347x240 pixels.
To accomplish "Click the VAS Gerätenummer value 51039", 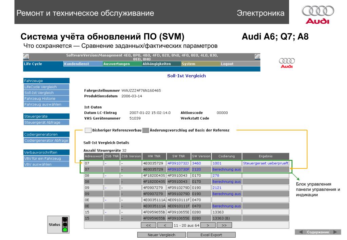I will 135,118.
